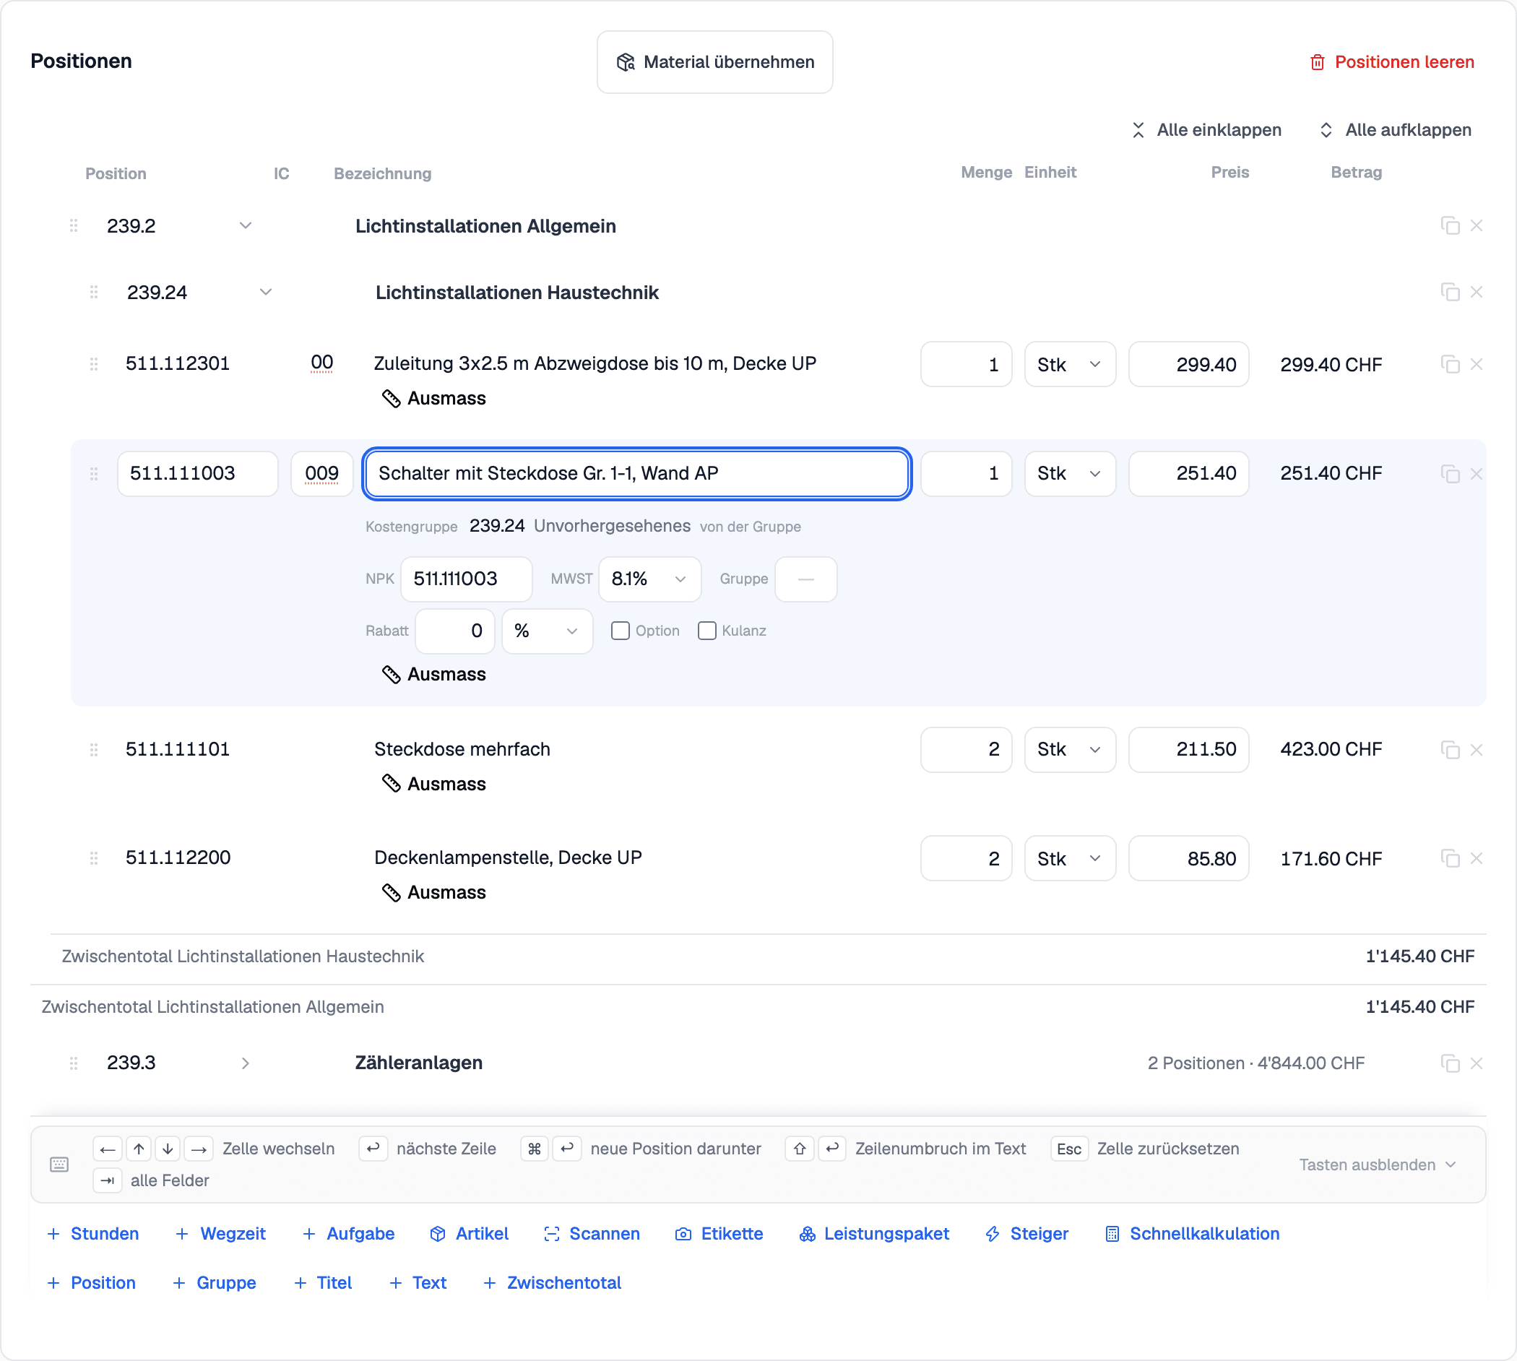Edit the price field 85.80
Image resolution: width=1517 pixels, height=1361 pixels.
pos(1189,858)
